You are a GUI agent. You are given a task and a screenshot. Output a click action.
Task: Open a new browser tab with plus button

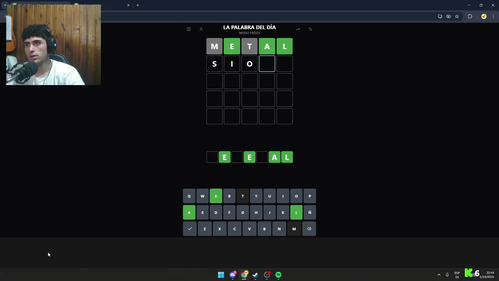pyautogui.click(x=138, y=5)
